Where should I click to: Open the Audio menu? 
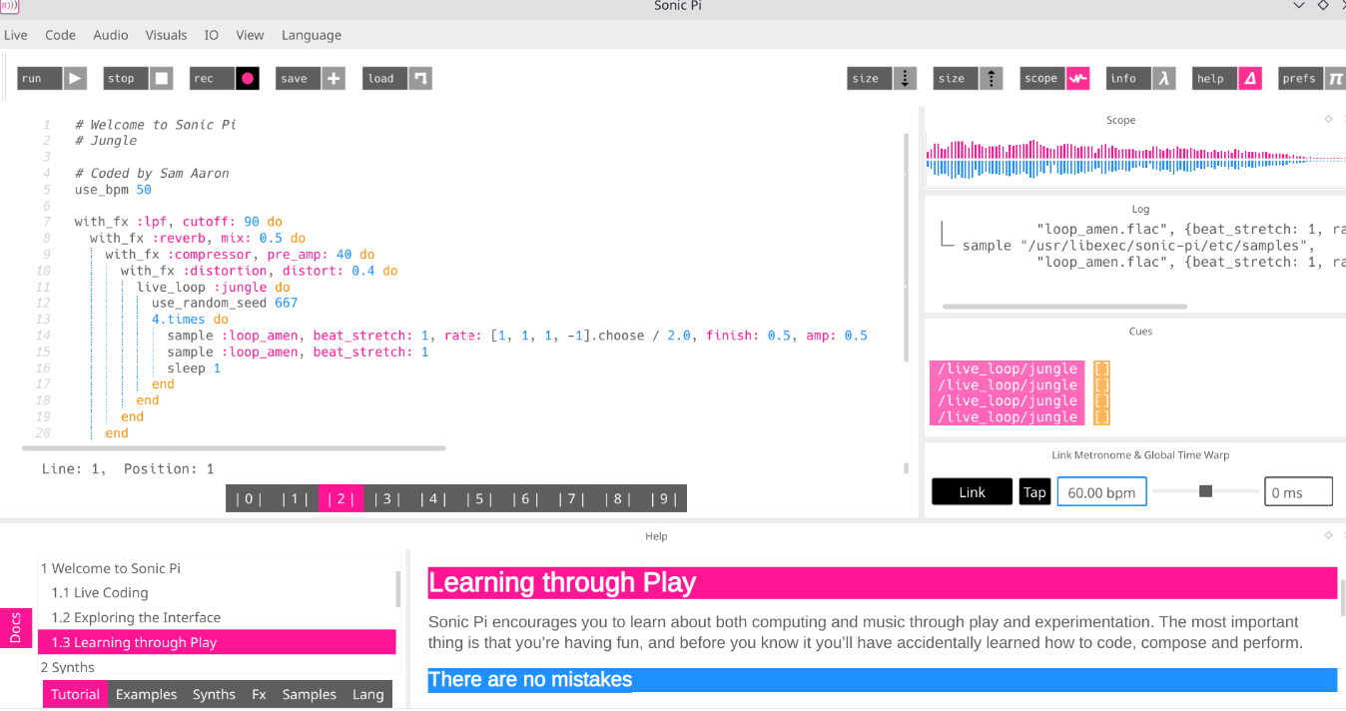111,35
